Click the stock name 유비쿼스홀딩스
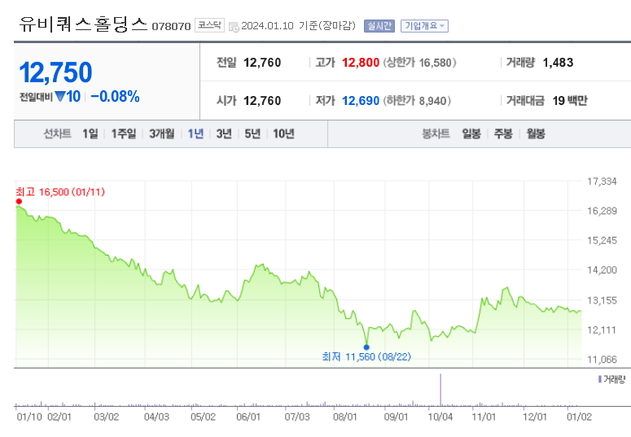 83,24
